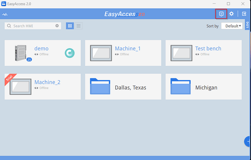Select the demo device image

pyautogui.click(x=21, y=53)
